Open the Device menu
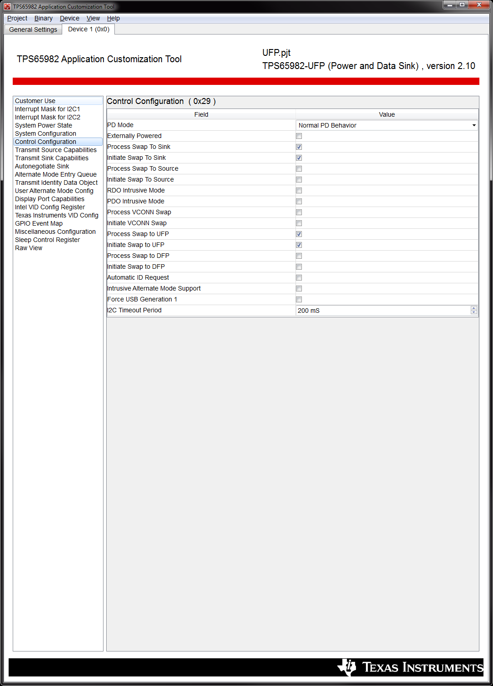The width and height of the screenshot is (493, 686). [x=69, y=18]
